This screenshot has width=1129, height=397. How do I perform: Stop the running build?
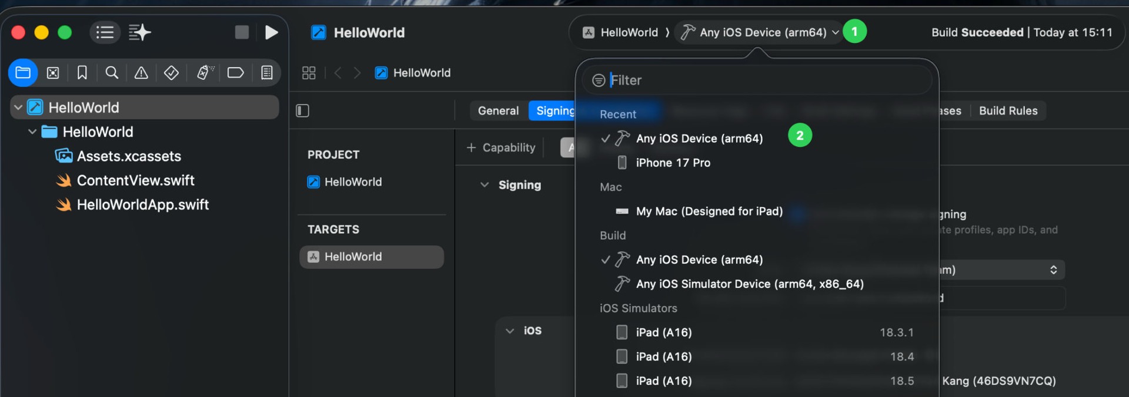tap(242, 32)
